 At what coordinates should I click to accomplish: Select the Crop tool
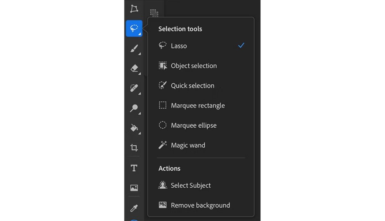pyautogui.click(x=134, y=148)
